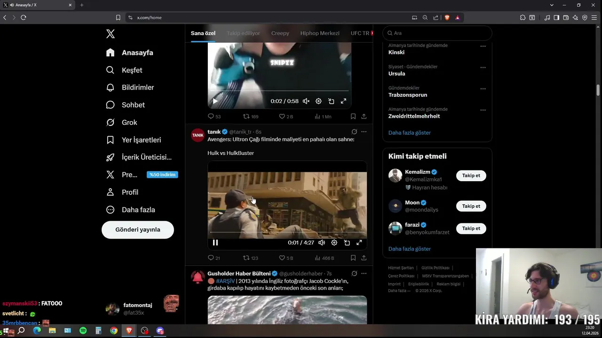Screen dimensions: 602x338
Task: Open the Premium offer with %50 indirim
Action: (142, 175)
